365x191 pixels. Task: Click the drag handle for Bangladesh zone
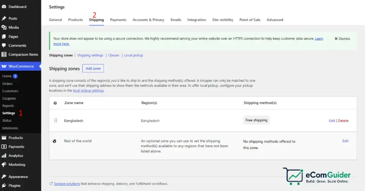coord(55,120)
